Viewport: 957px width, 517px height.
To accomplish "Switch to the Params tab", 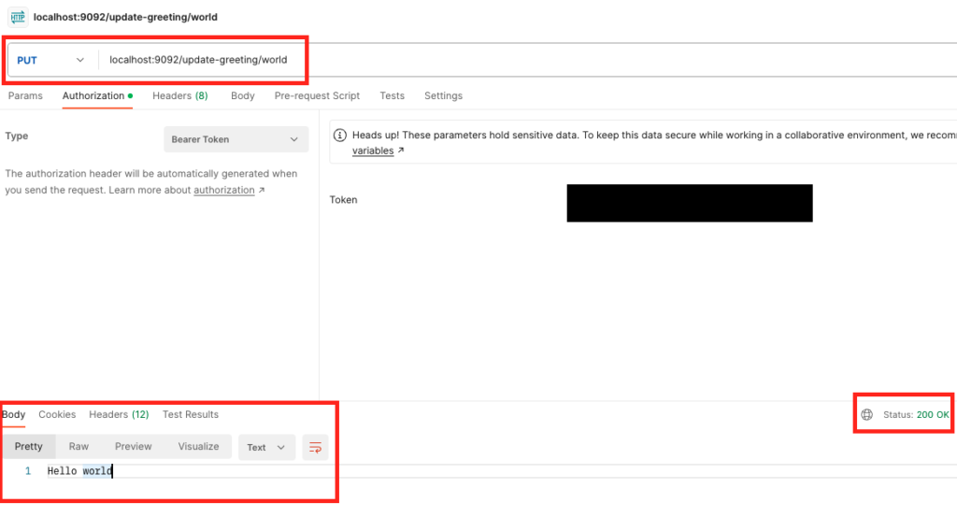I will click(25, 95).
